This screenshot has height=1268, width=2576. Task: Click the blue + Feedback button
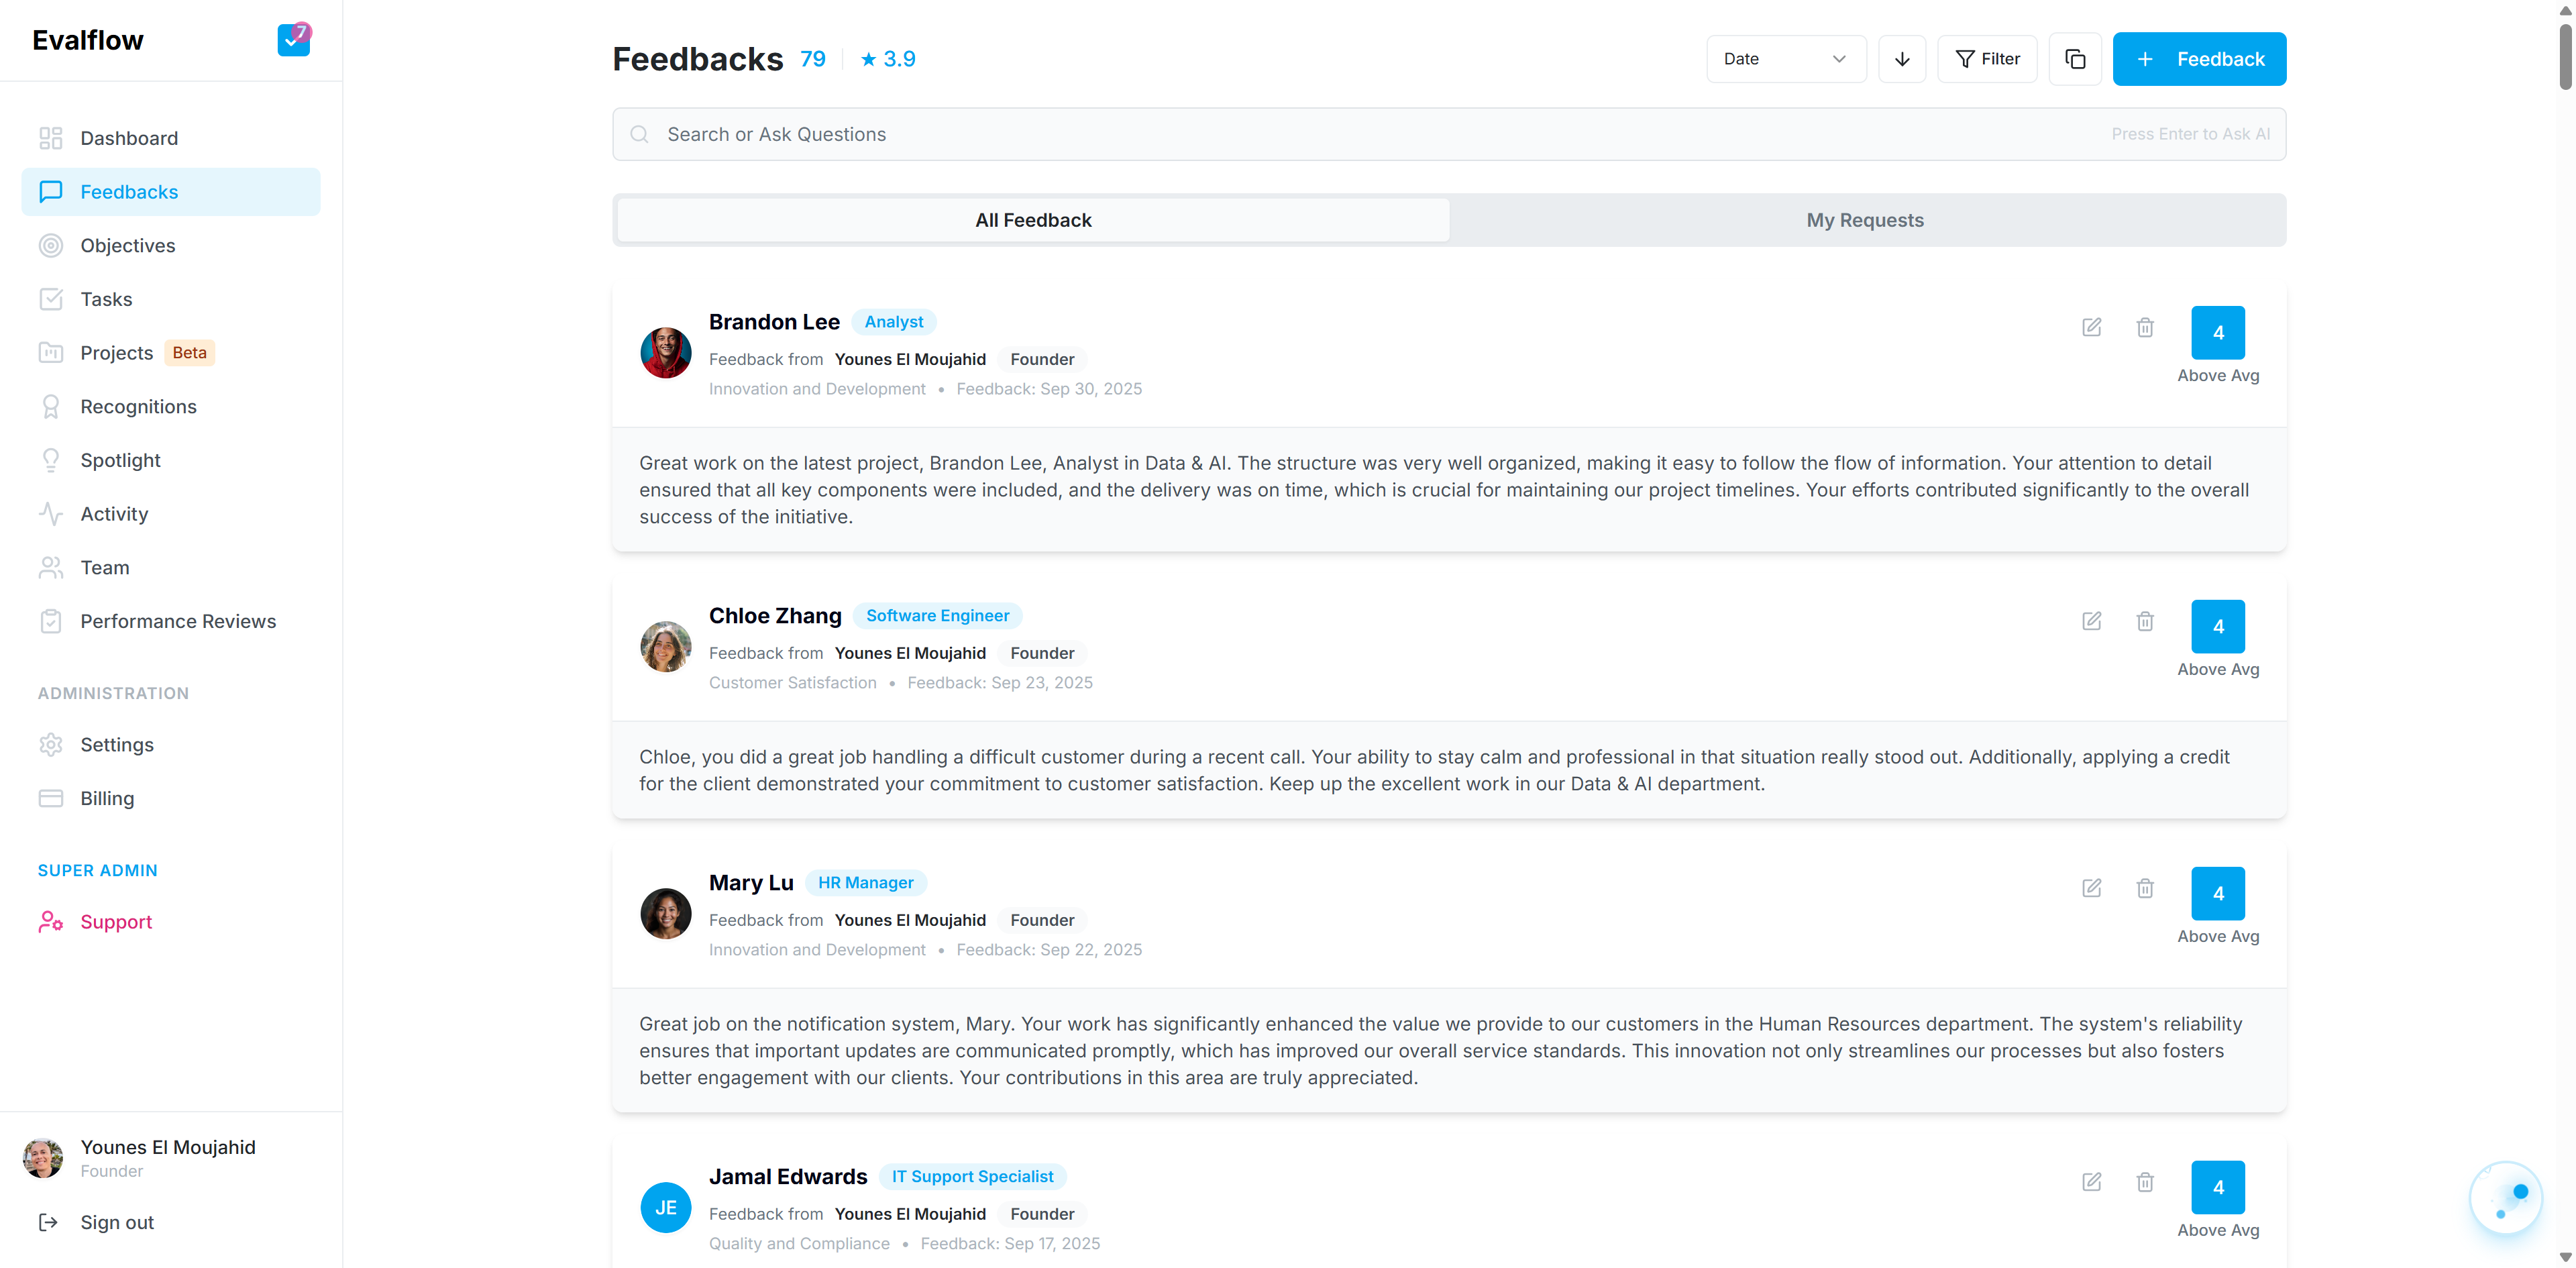pyautogui.click(x=2199, y=59)
